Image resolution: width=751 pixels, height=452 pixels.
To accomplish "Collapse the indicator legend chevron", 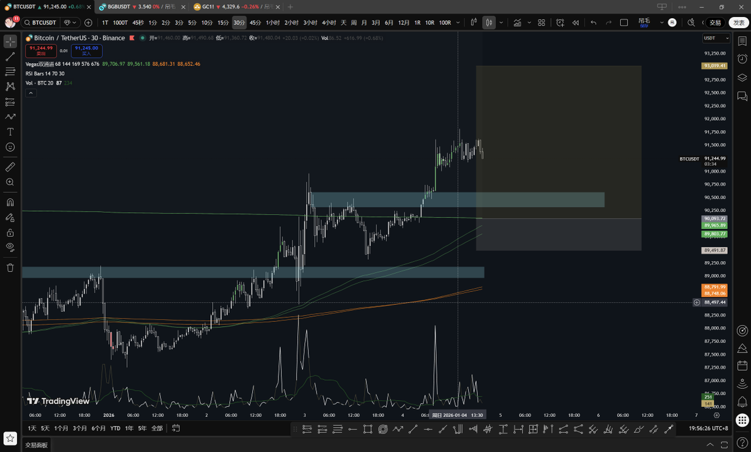I will coord(31,93).
